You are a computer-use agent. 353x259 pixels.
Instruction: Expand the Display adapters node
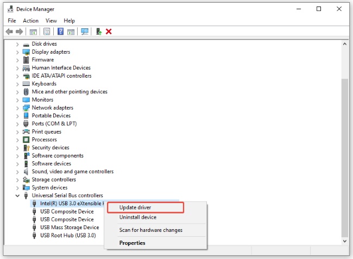[17, 52]
